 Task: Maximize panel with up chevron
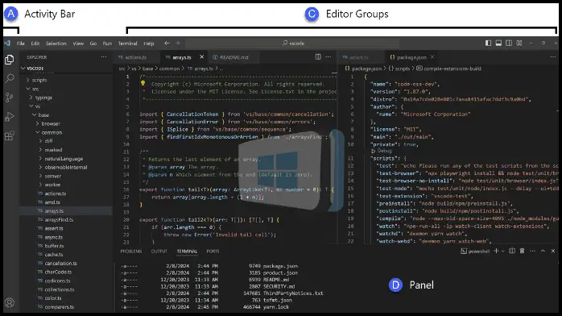[x=543, y=251]
